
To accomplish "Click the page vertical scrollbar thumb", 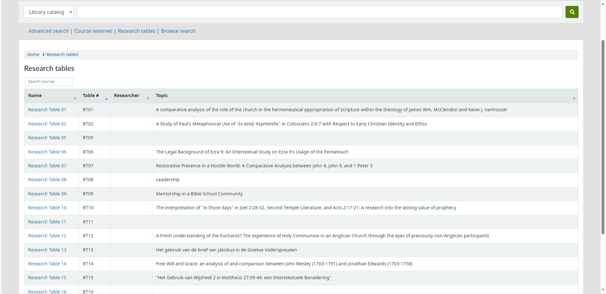I will click(603, 137).
